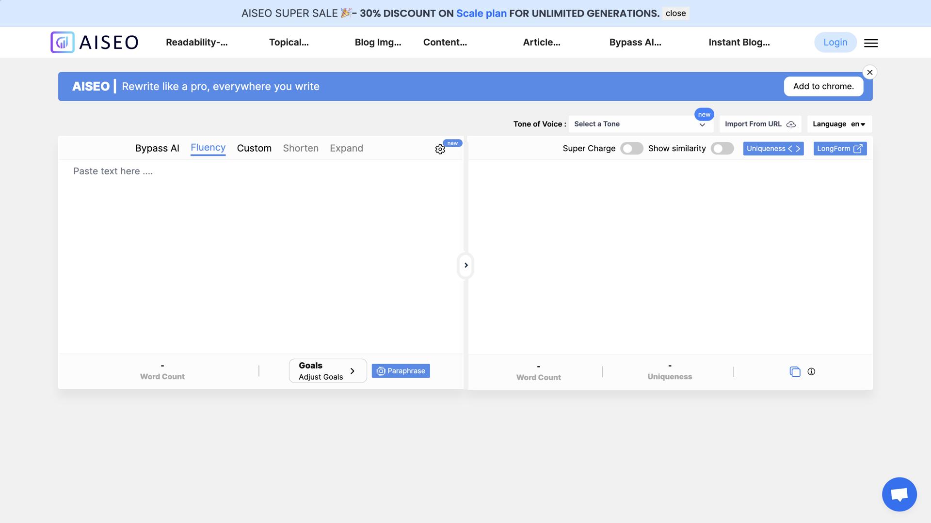Viewport: 931px width, 523px height.
Task: Open the Language selector
Action: point(838,124)
